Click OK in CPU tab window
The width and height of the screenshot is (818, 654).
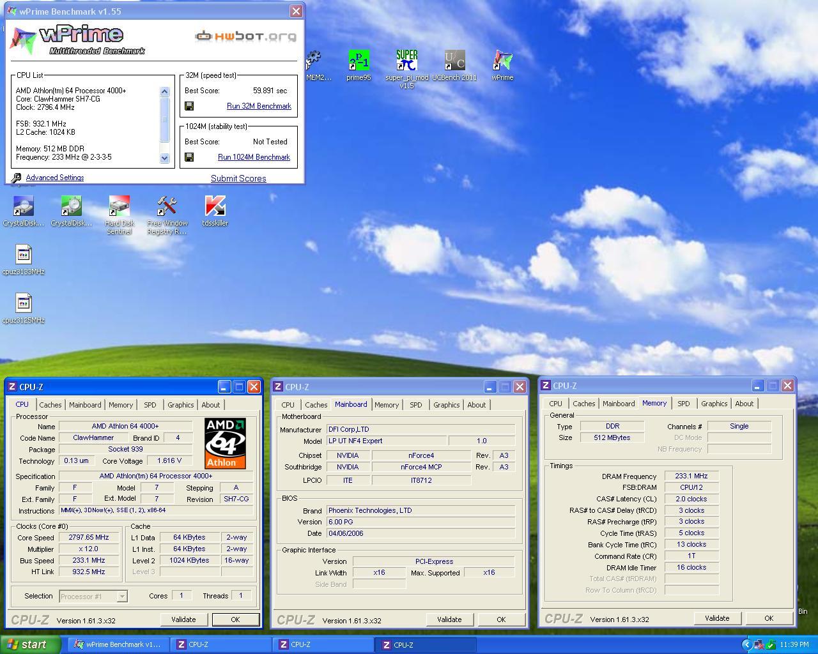click(235, 620)
